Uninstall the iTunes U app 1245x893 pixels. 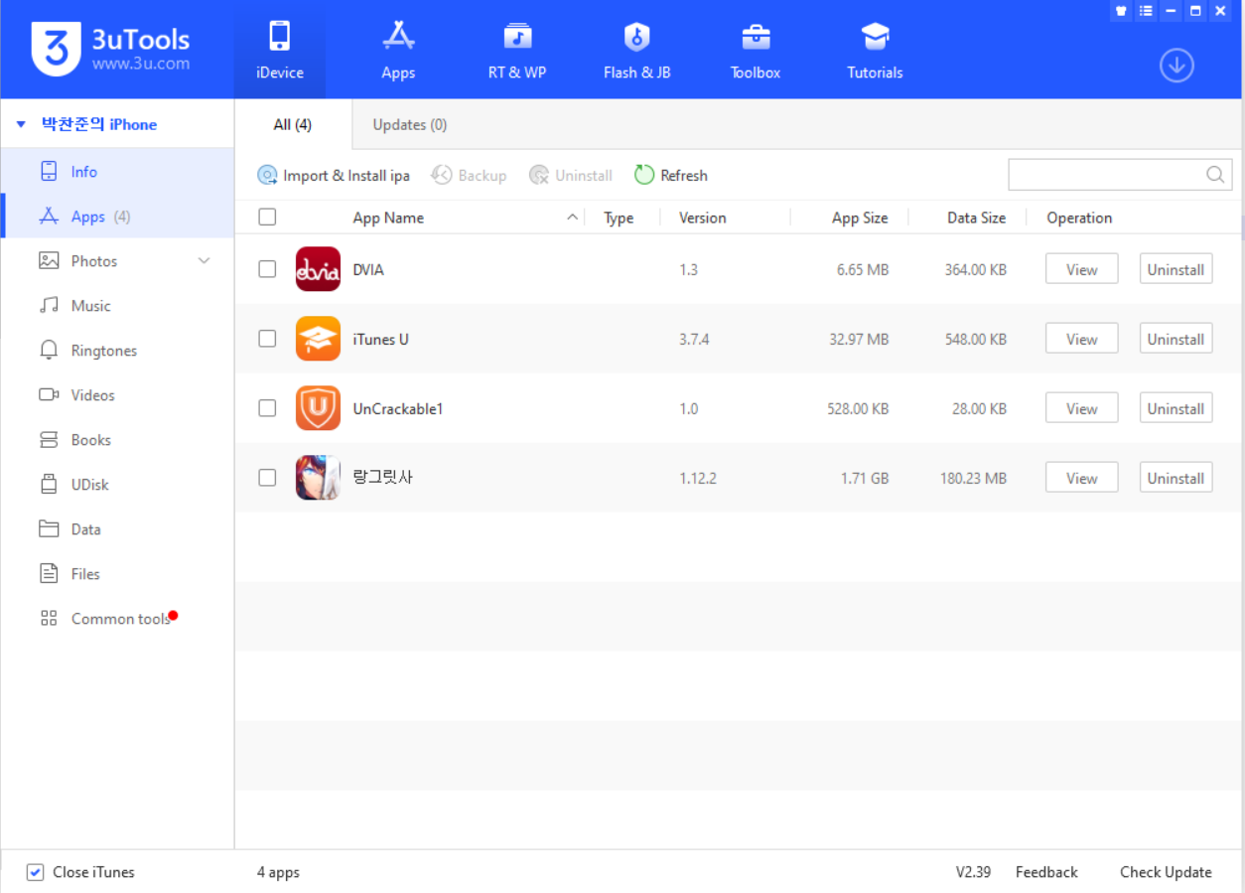[1176, 339]
